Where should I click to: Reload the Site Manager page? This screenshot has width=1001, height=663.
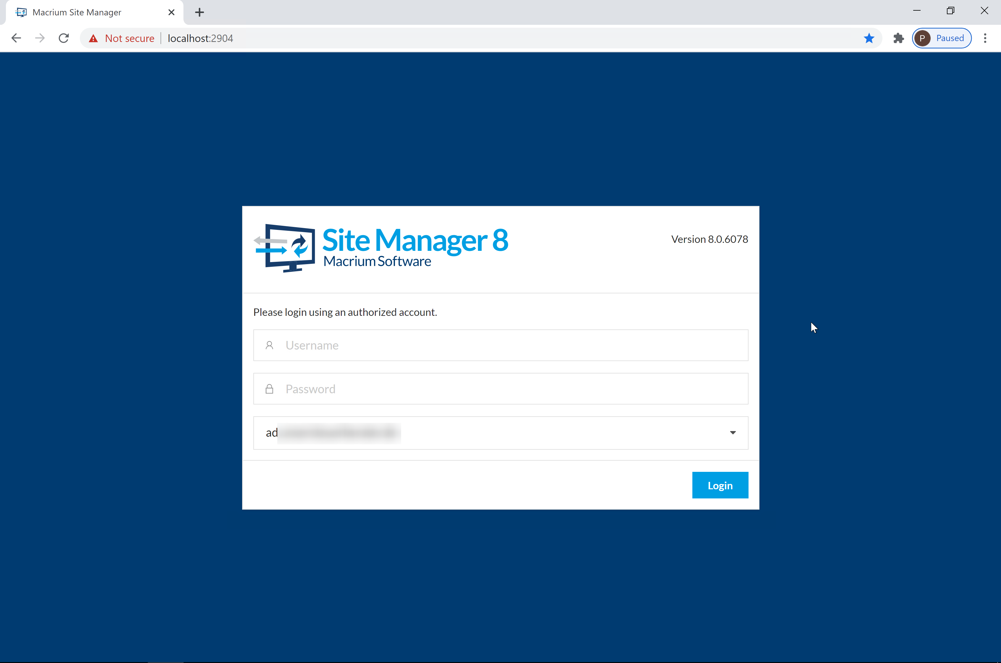click(64, 38)
